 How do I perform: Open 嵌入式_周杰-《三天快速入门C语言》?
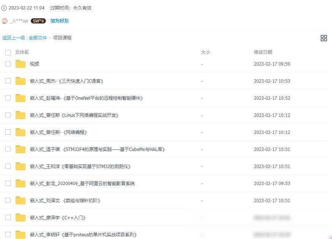[x=66, y=81]
